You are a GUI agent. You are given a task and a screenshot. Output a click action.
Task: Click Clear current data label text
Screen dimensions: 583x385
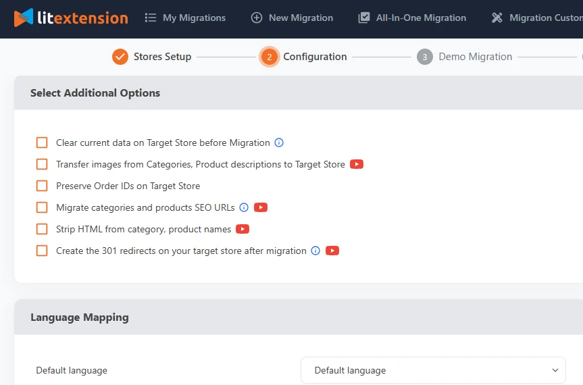pos(163,143)
